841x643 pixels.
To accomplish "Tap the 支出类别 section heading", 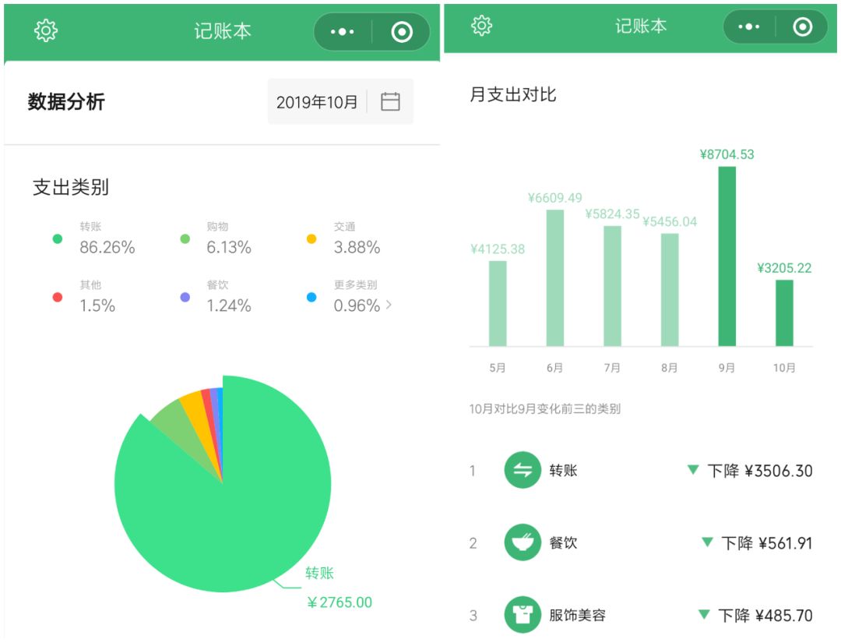I will 71,187.
